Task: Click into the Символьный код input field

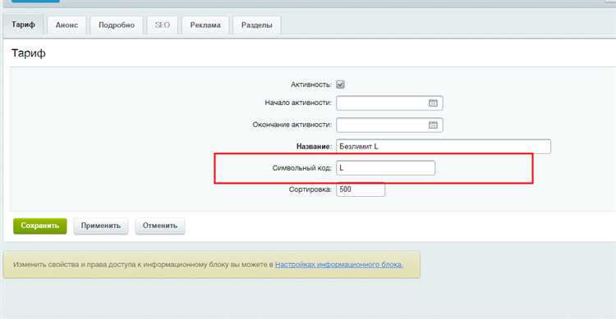Action: (x=385, y=168)
